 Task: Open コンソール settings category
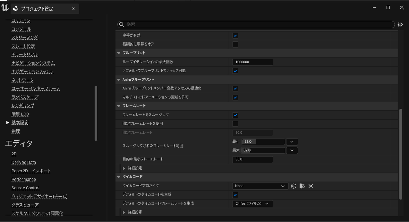point(21,29)
